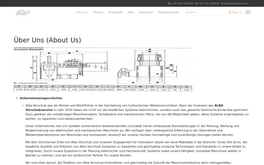264x165 pixels.
Task: Open the Service menu item
Action: [x=98, y=12]
